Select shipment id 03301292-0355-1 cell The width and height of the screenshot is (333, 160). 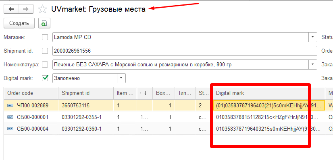pyautogui.click(x=86, y=117)
